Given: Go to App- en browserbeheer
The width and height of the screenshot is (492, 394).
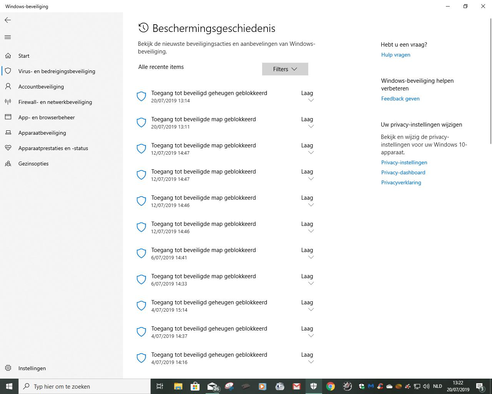Looking at the screenshot, I should tap(47, 117).
